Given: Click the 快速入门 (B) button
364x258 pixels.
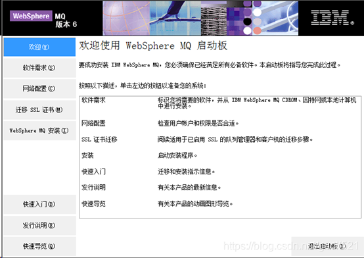Looking at the screenshot, I should 39,204.
